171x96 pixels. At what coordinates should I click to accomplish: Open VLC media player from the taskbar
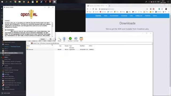click(28, 2)
